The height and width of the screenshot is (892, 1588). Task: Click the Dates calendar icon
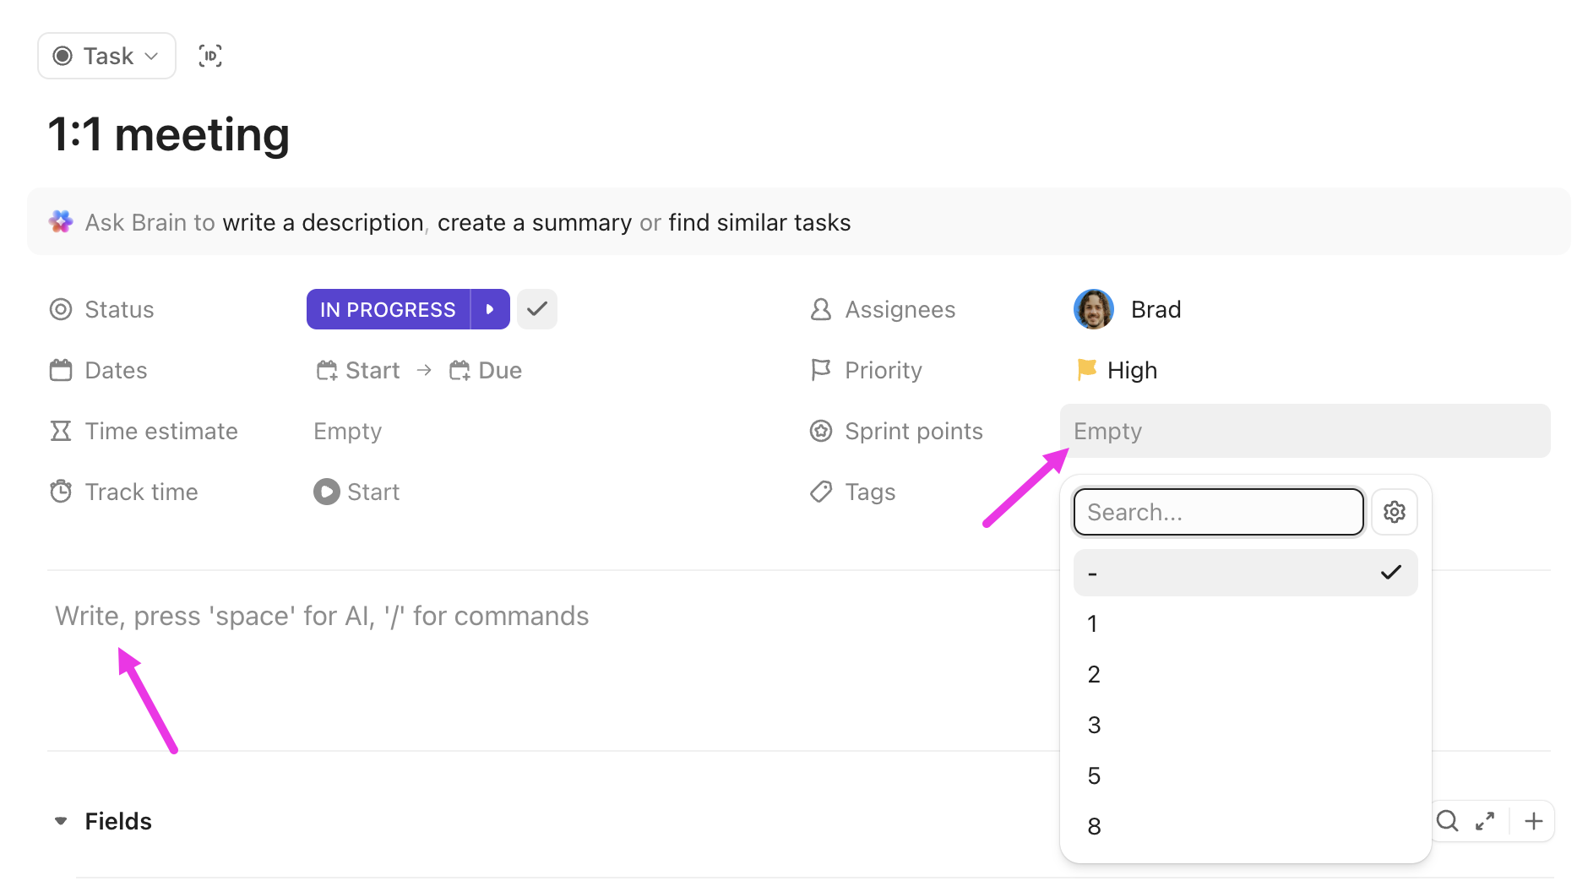point(60,370)
